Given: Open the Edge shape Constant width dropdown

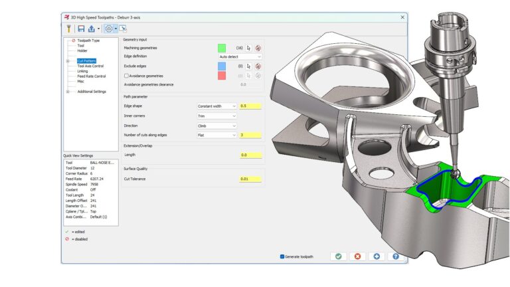Looking at the screenshot, I should [x=216, y=106].
